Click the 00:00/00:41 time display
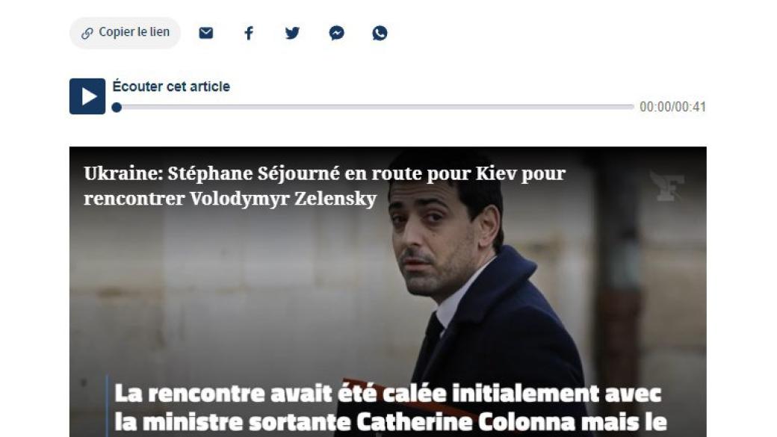 point(672,107)
